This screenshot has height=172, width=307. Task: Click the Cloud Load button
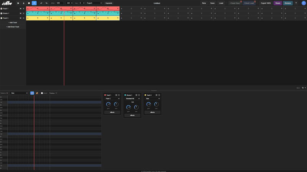(249, 3)
